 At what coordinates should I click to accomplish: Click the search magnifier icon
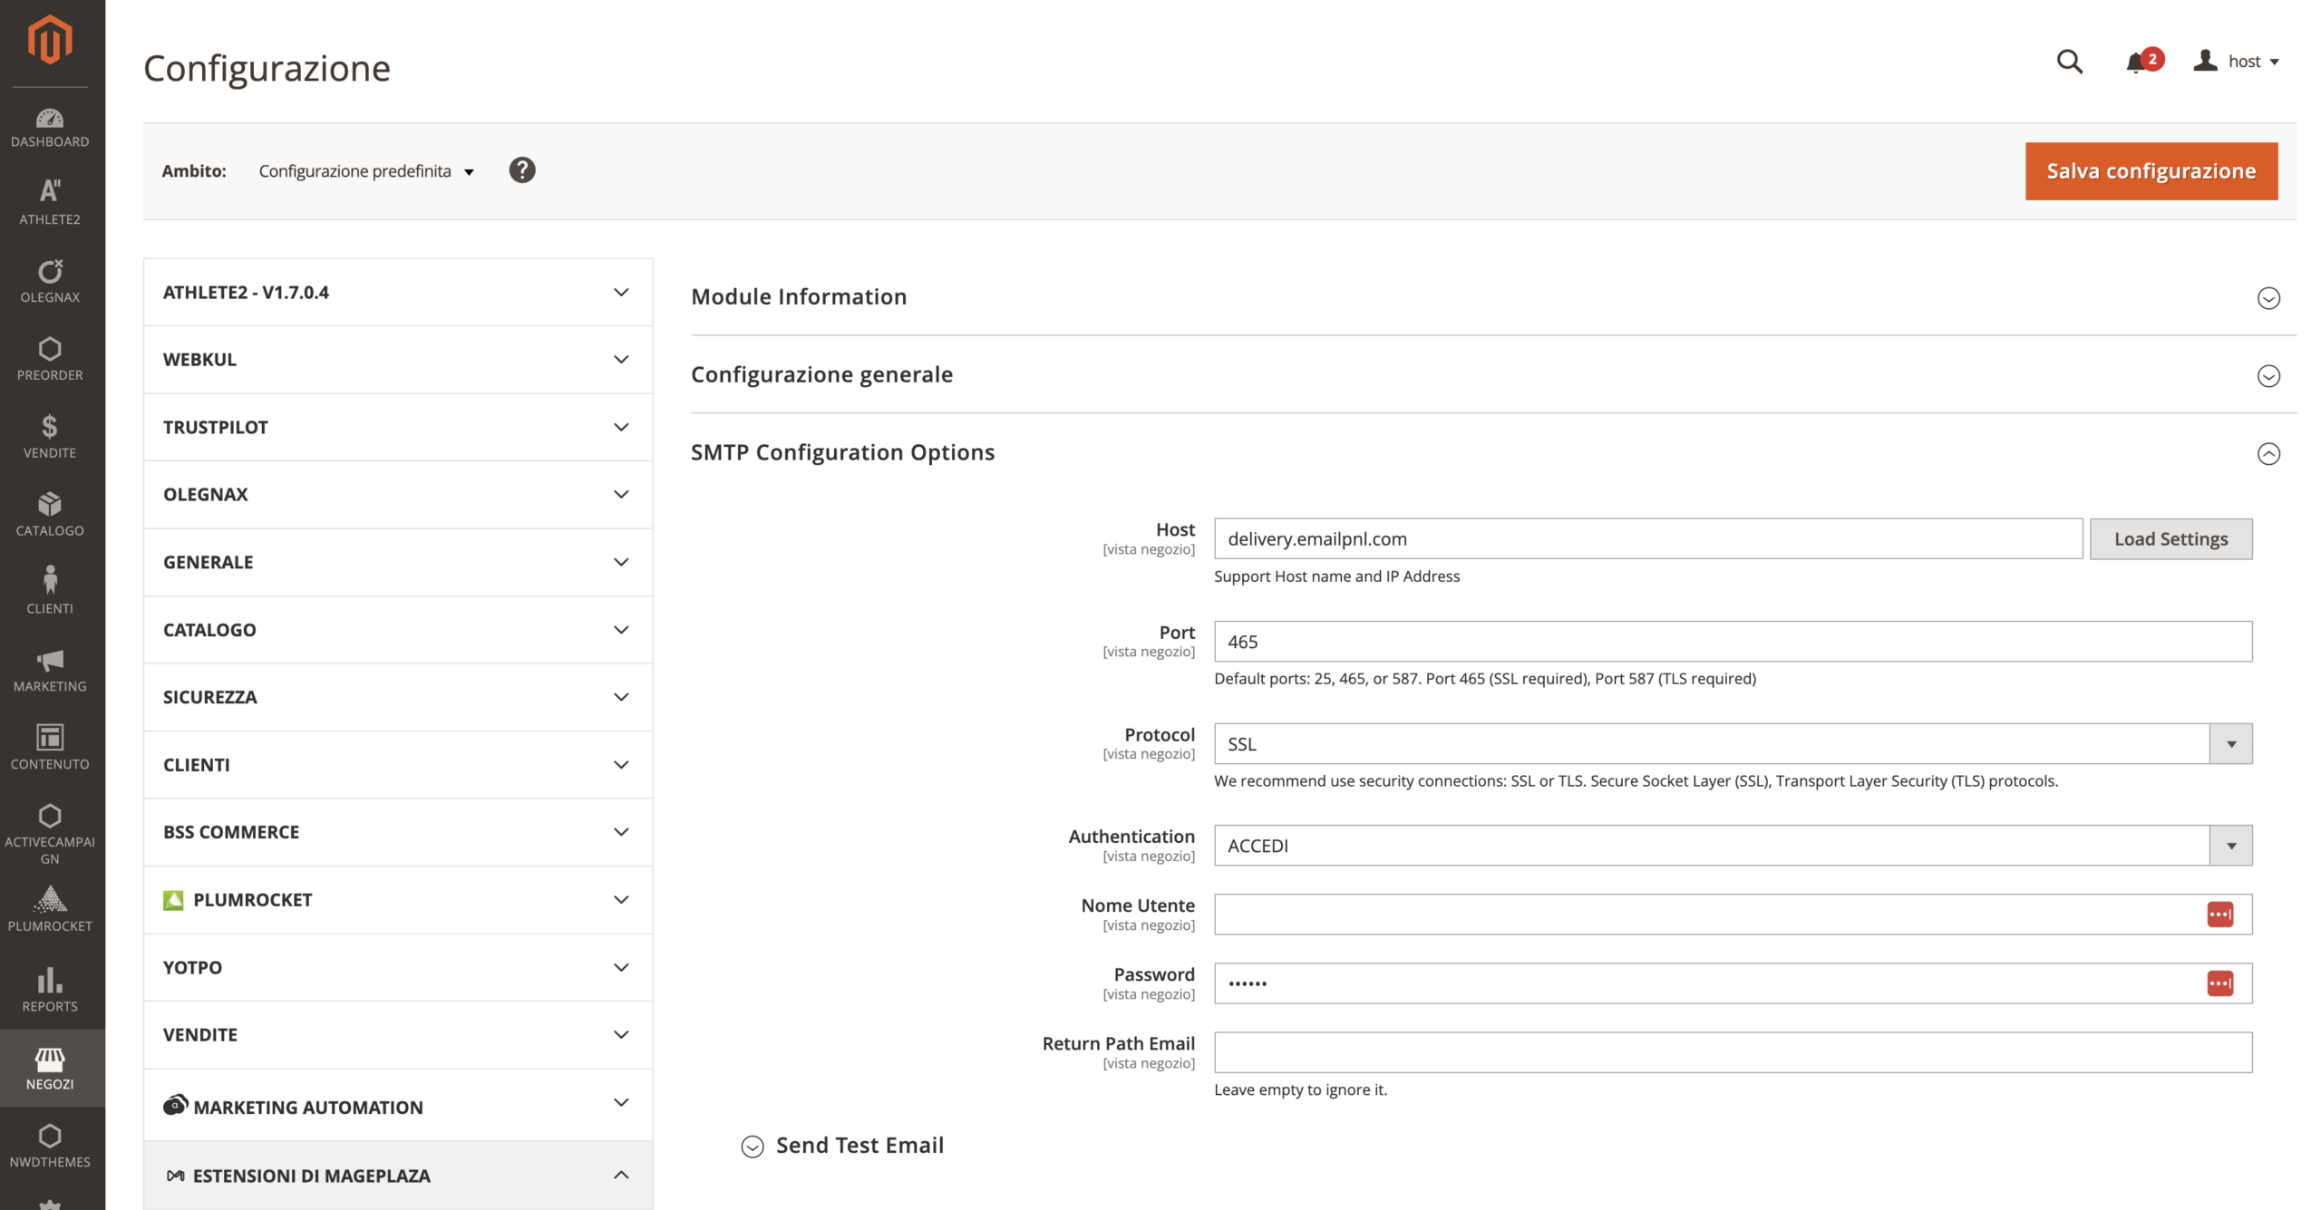(x=2069, y=62)
